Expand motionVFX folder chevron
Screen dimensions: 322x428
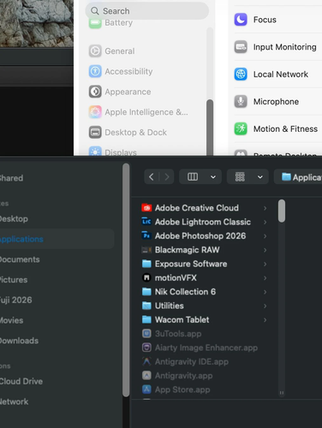tap(265, 278)
